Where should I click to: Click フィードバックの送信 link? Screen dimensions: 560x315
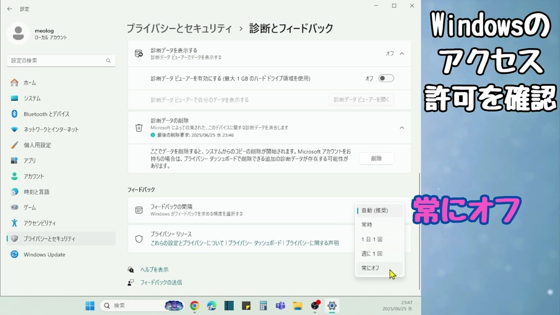(161, 283)
